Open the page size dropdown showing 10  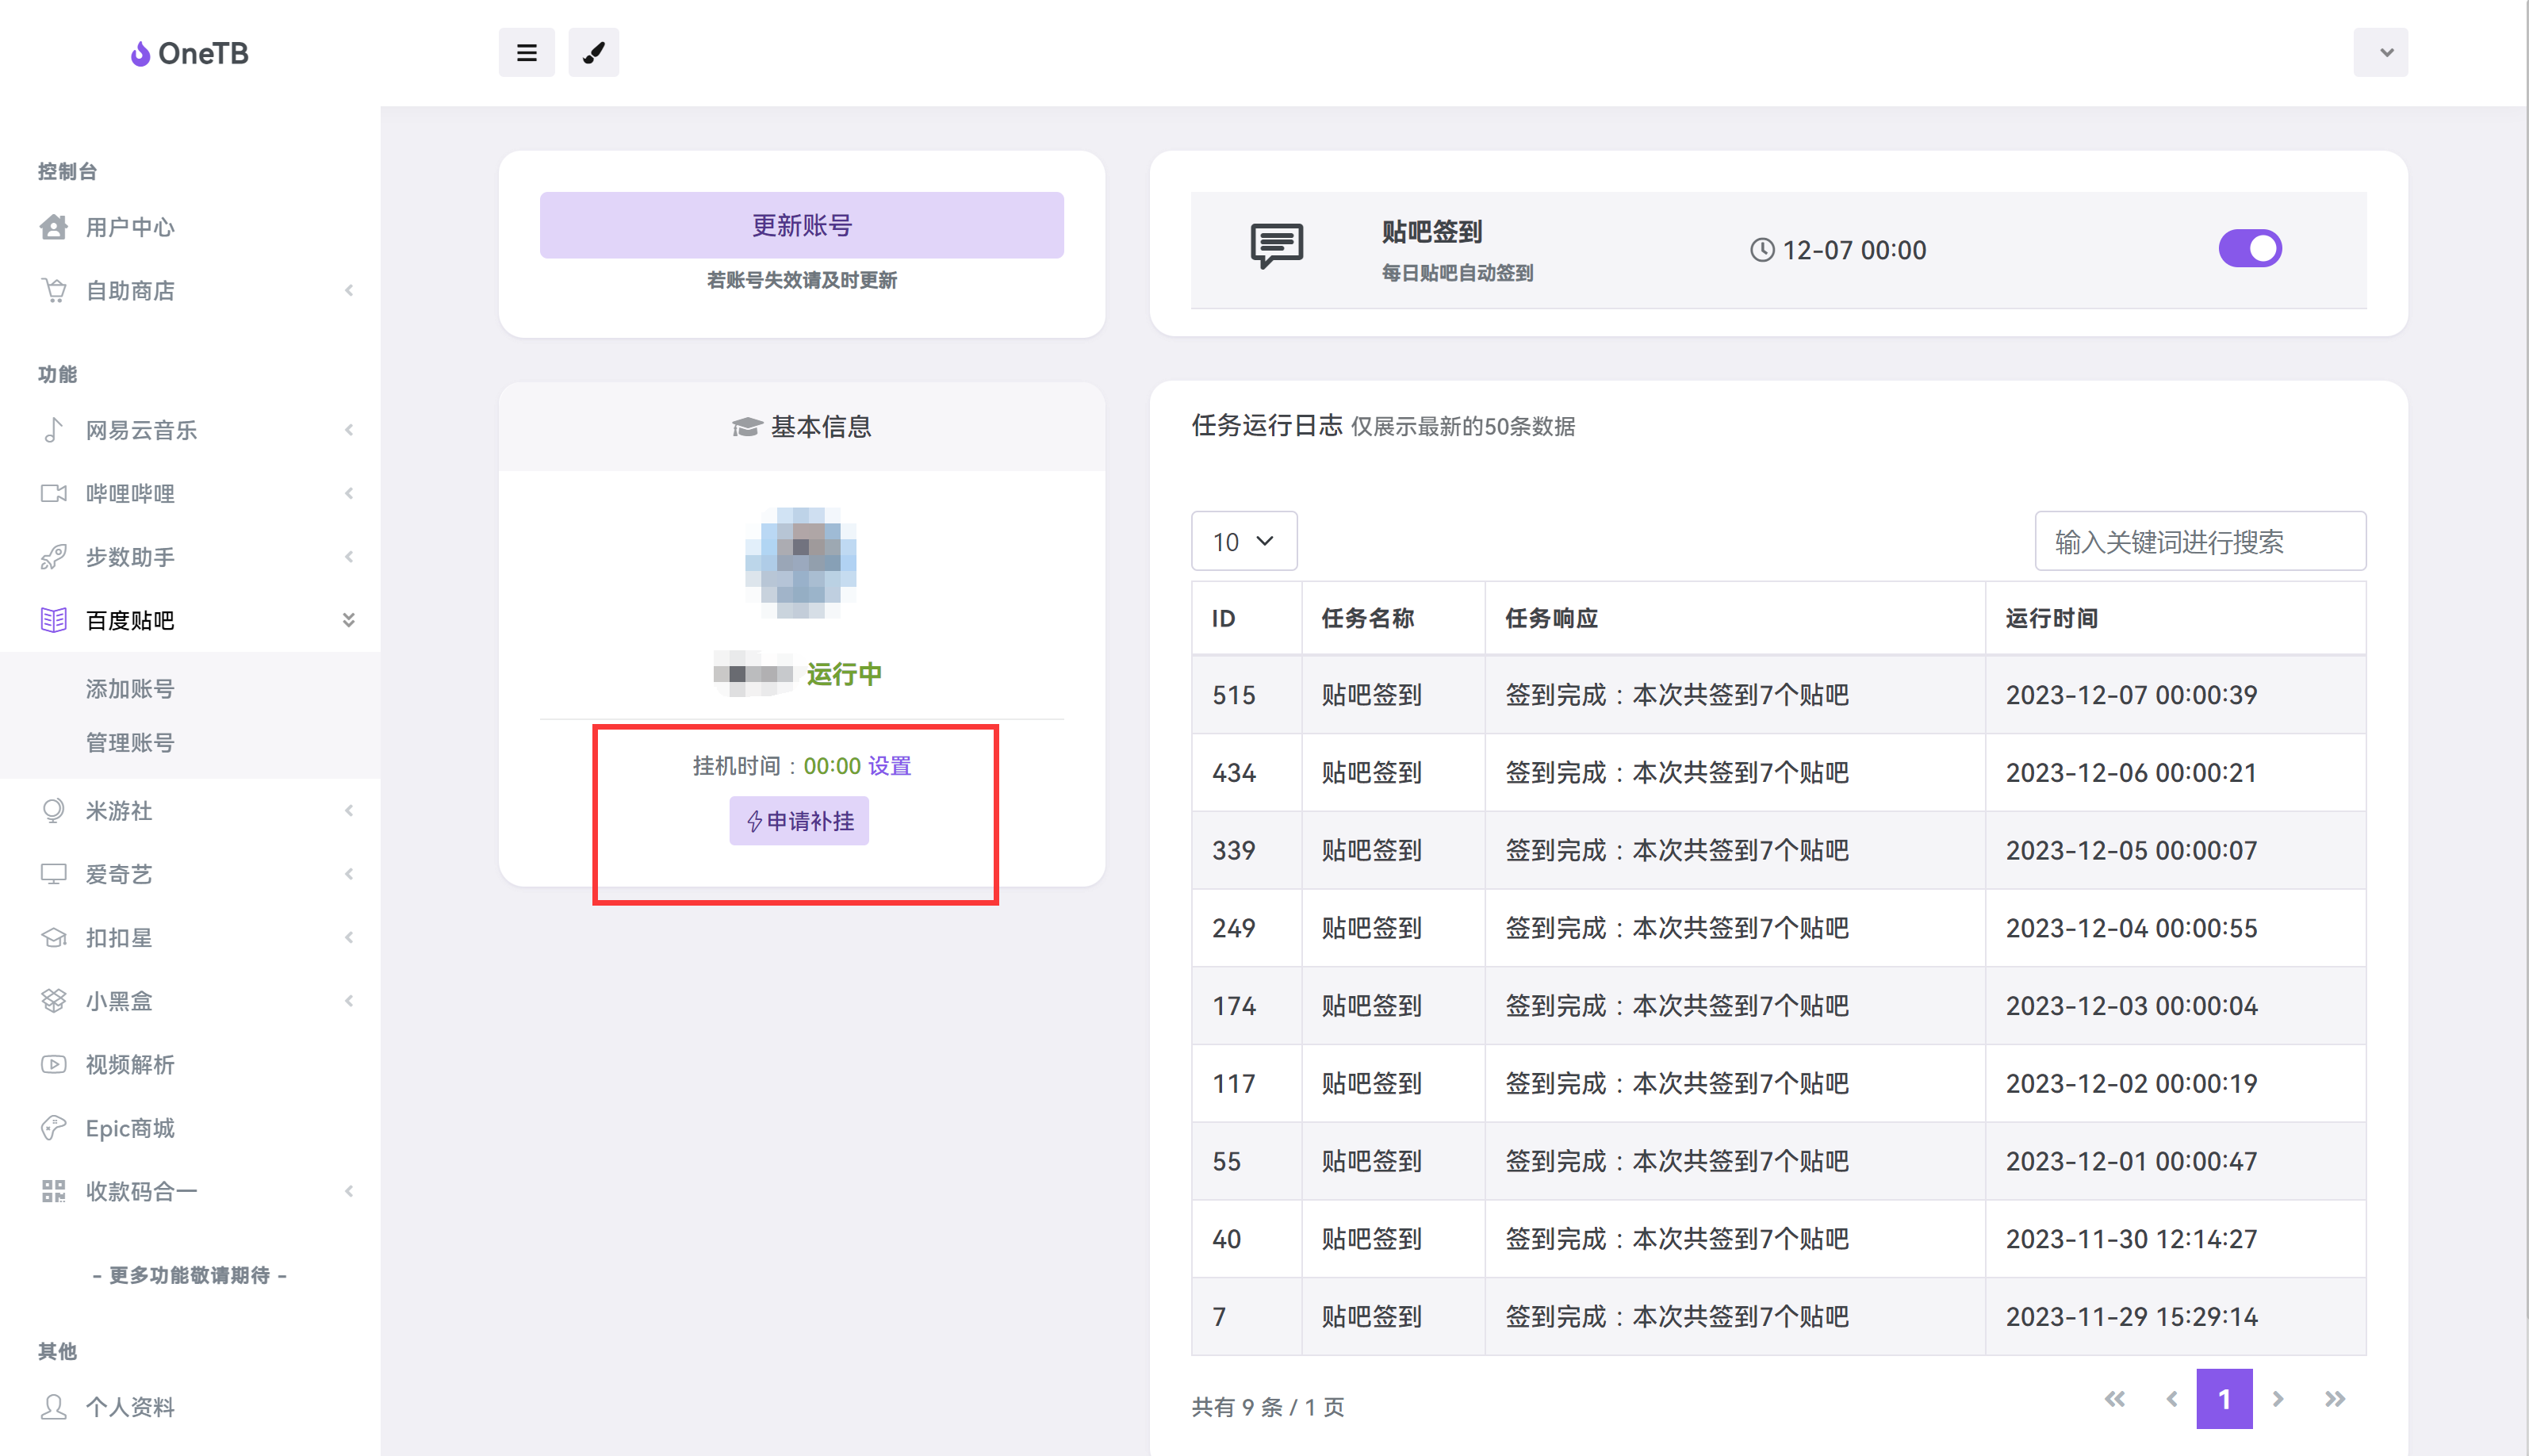1244,541
